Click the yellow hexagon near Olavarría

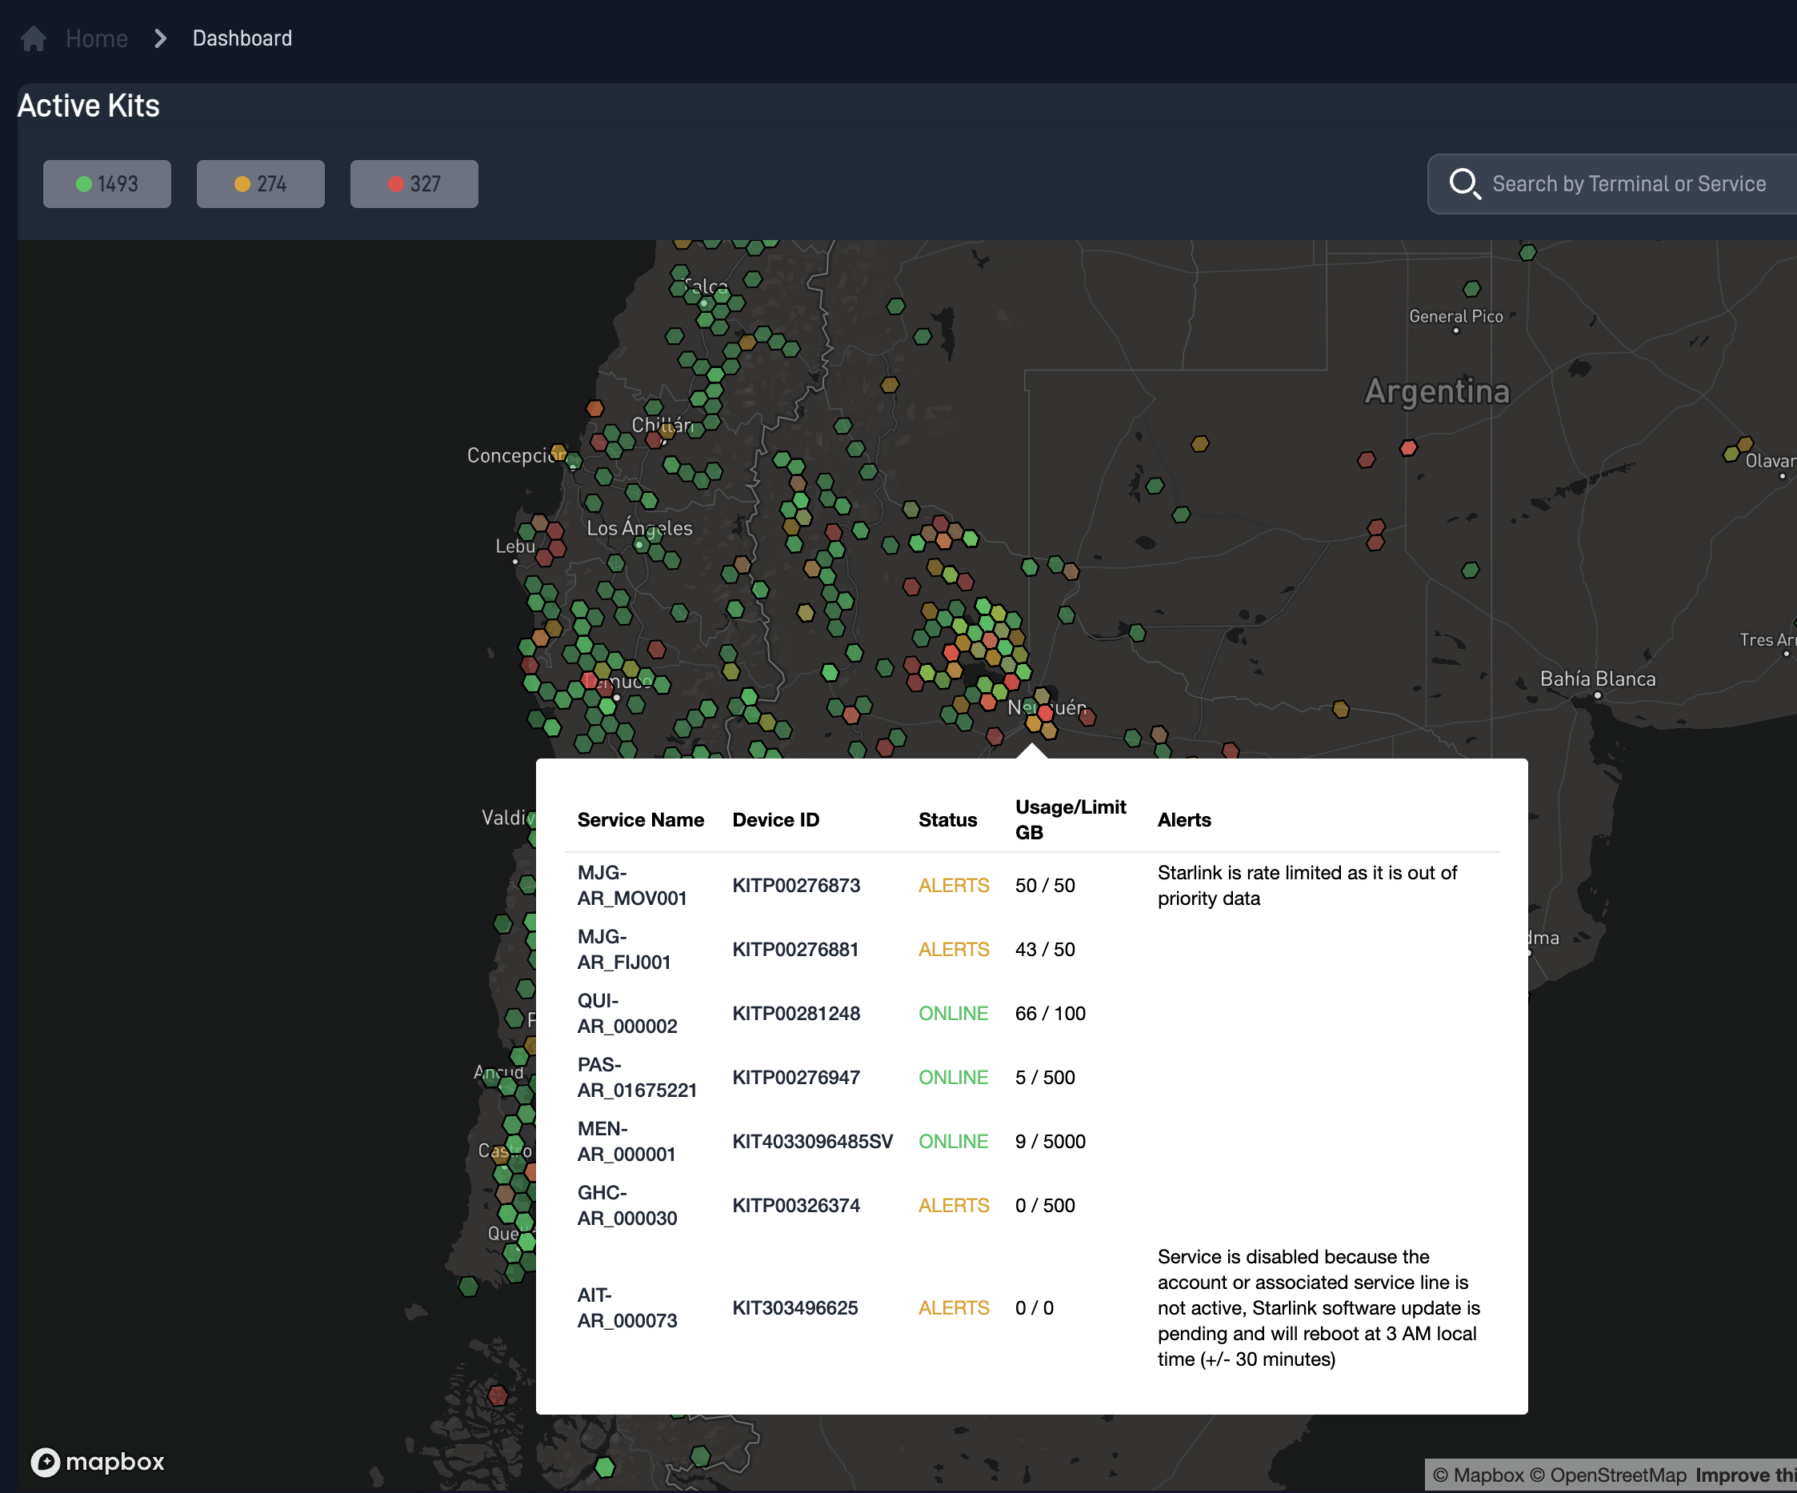point(1746,446)
